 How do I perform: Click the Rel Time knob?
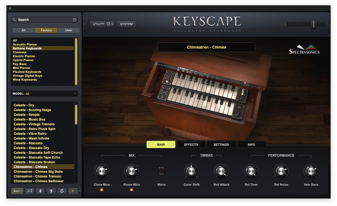[251, 171]
